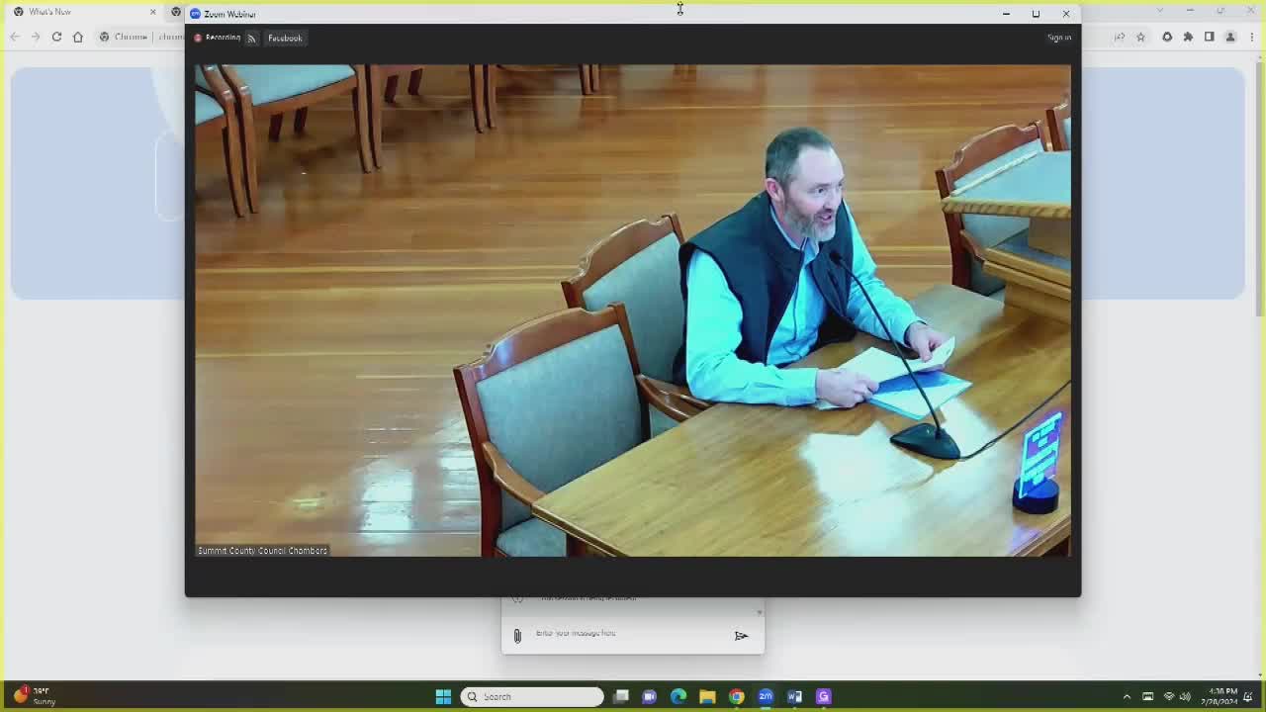The width and height of the screenshot is (1266, 712).
Task: Click the RSS streaming icon next to Recording
Action: [x=251, y=38]
